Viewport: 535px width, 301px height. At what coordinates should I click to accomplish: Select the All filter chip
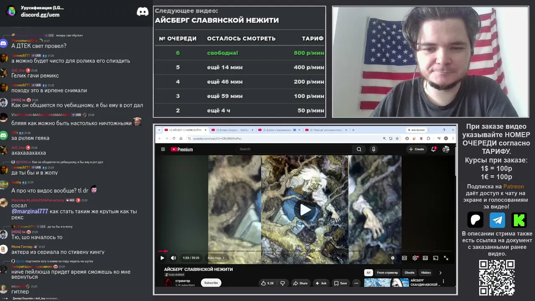pyautogui.click(x=368, y=273)
